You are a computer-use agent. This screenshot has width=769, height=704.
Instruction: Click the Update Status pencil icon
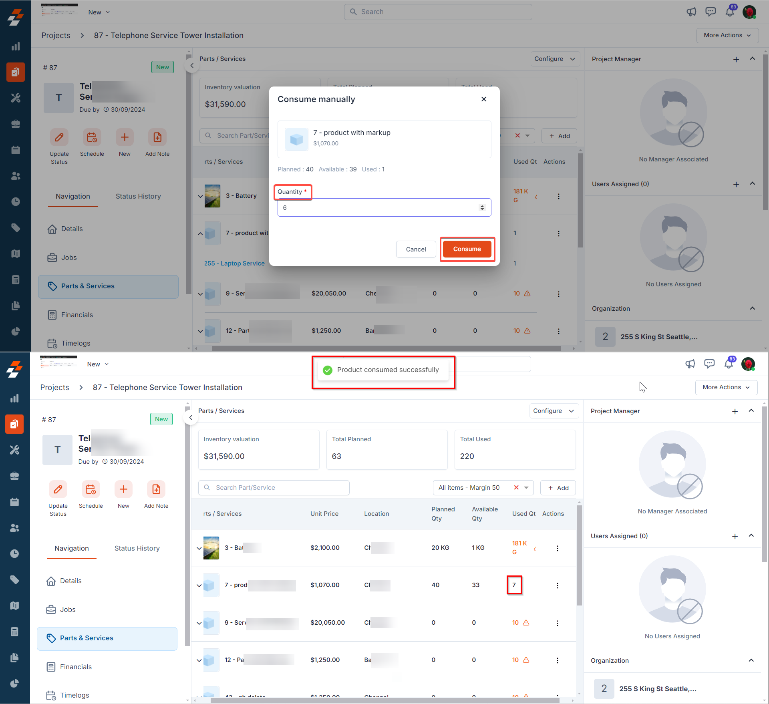click(x=58, y=489)
